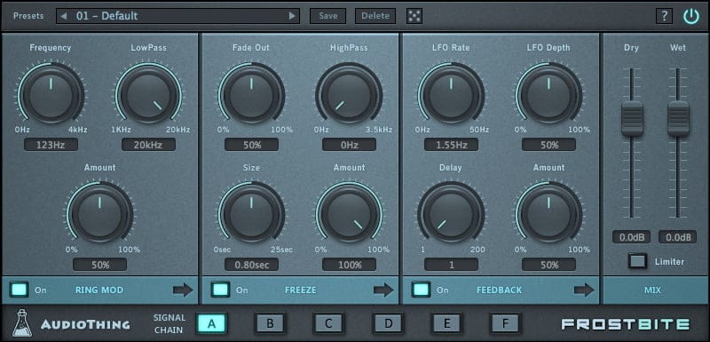Click the Ring Mod Frequency knob

[51, 96]
